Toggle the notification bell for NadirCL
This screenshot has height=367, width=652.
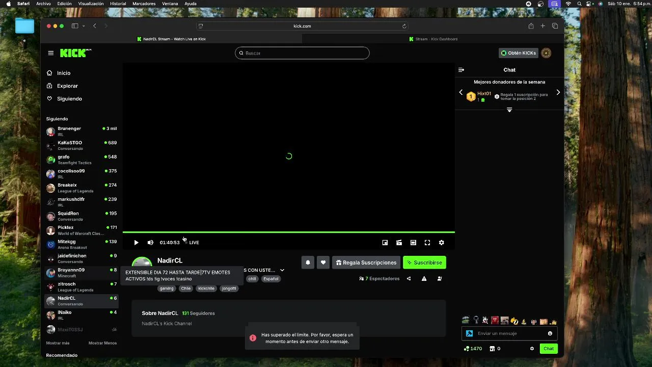pos(308,263)
